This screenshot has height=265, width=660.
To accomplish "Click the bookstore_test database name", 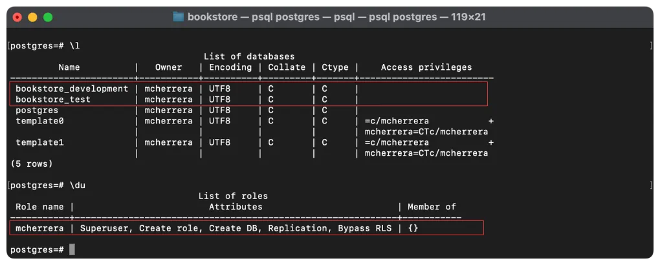I will point(53,100).
